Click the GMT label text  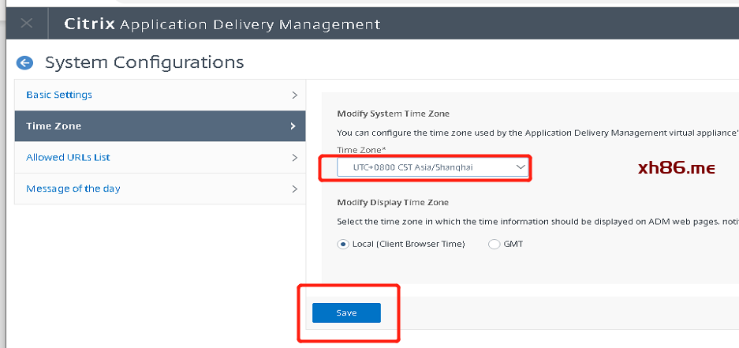(513, 245)
